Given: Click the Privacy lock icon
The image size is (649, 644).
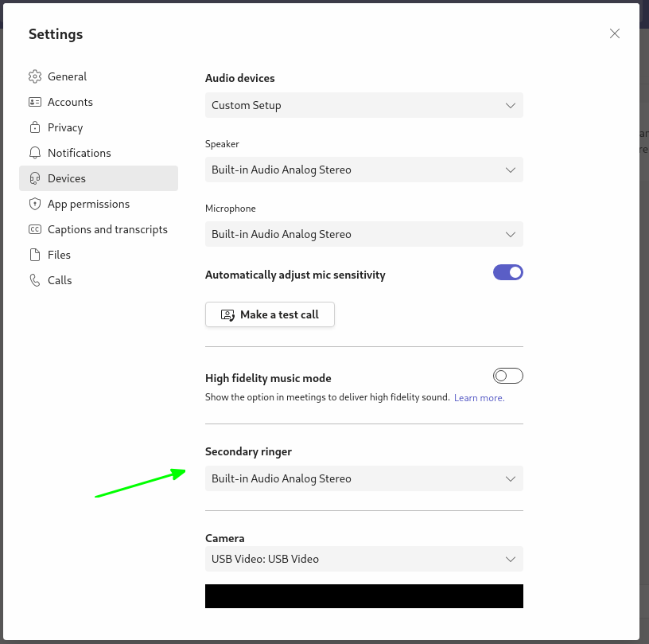Looking at the screenshot, I should 35,127.
